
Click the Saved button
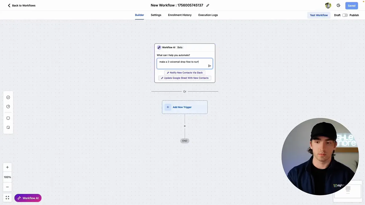point(351,6)
